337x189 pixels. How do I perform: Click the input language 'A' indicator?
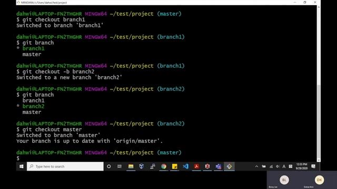[x=284, y=166]
